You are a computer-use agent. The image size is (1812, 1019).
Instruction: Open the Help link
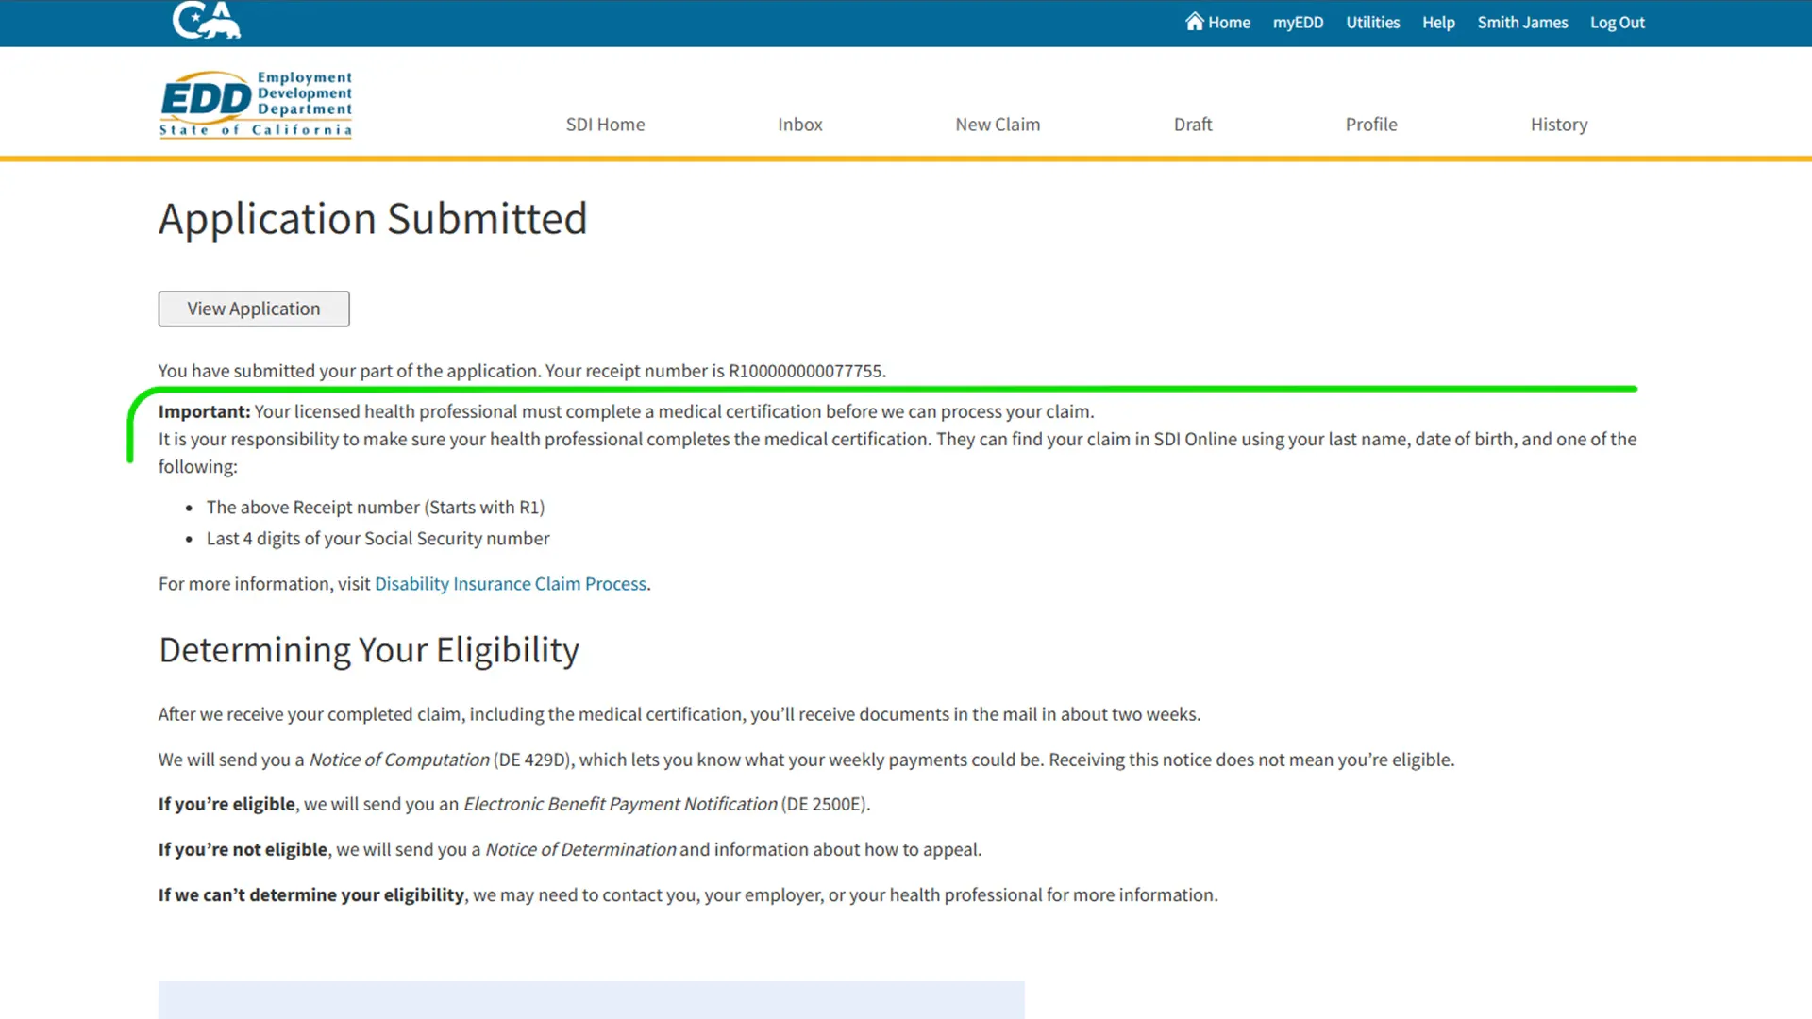tap(1438, 23)
